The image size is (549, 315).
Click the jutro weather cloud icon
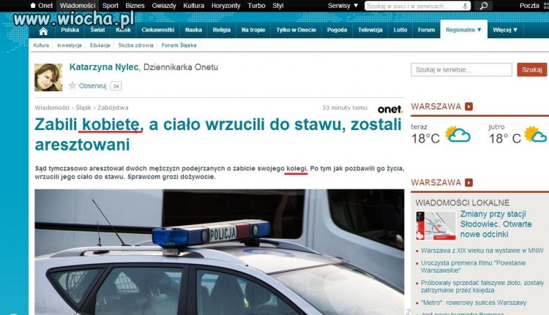click(536, 134)
